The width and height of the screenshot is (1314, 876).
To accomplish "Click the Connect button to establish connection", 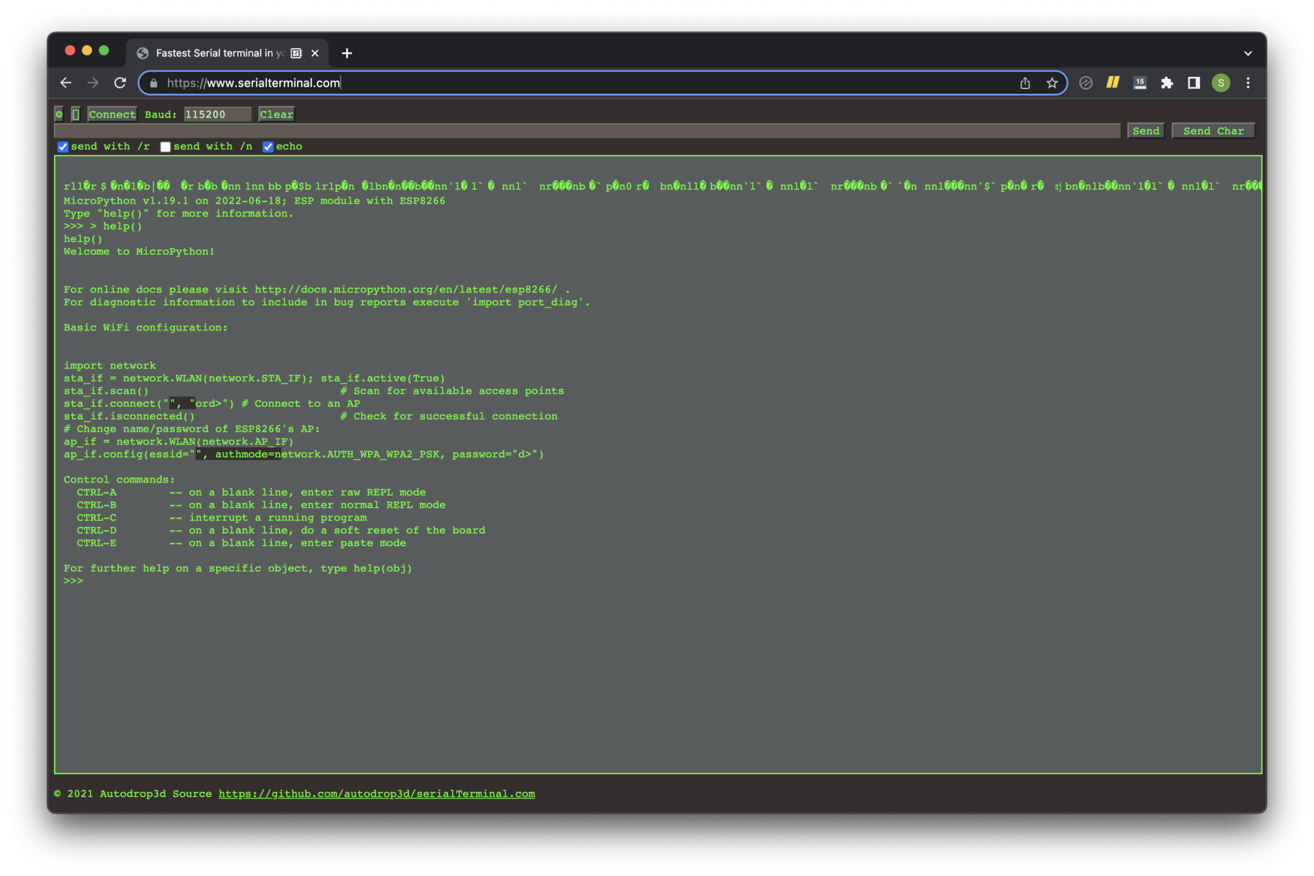I will pyautogui.click(x=112, y=114).
